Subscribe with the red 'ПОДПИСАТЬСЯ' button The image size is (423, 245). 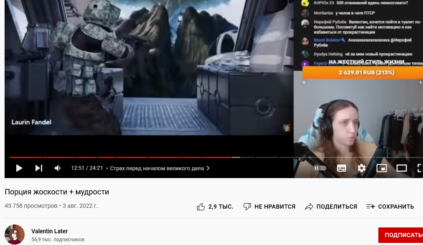tap(400, 235)
